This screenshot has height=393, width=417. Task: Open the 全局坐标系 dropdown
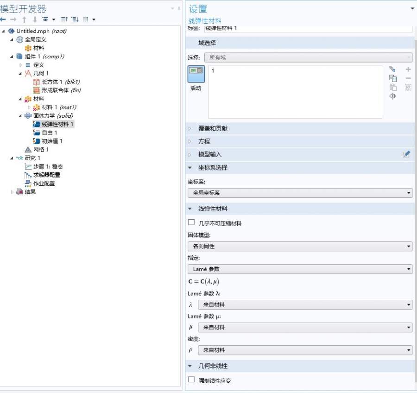(x=300, y=193)
